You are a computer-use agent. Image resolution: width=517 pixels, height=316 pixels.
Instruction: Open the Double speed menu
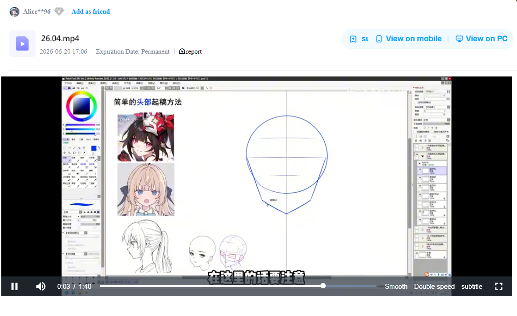pyautogui.click(x=434, y=286)
